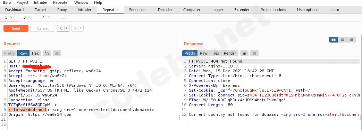Viewport: 362px width, 130px height.
Task: Open the forward history dropdown arrow
Action: (x=81, y=28)
